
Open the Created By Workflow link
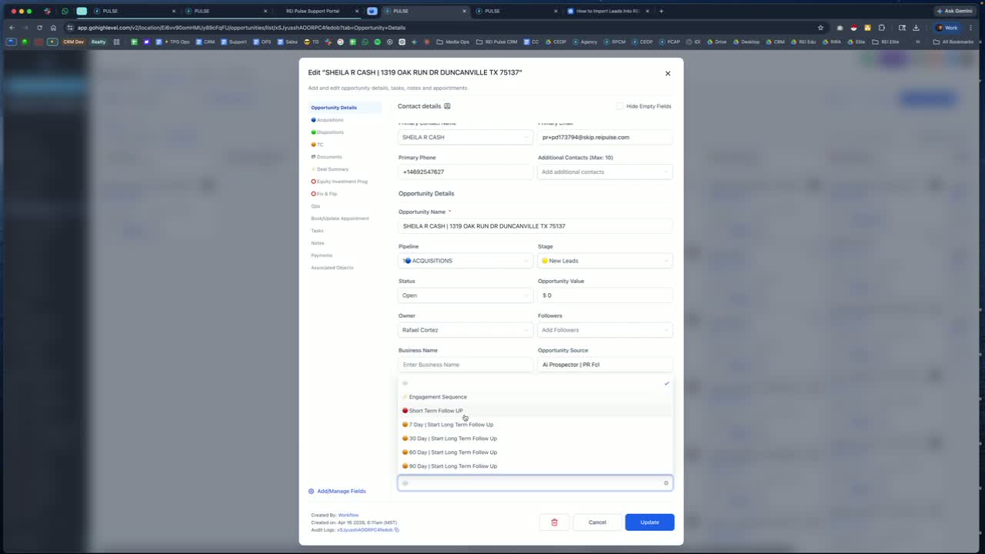(349, 515)
